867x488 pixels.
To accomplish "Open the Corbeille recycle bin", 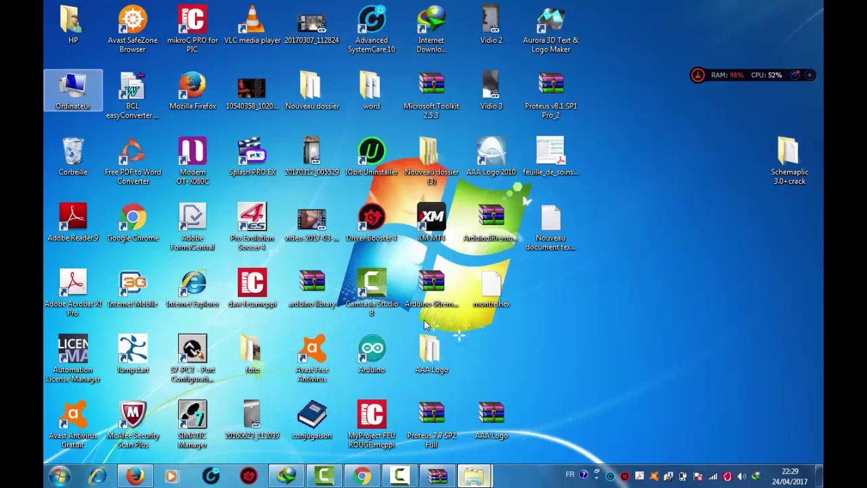I will point(72,157).
